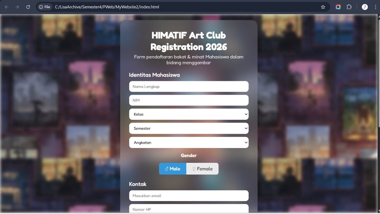Focus the Nama Lengkap field
Viewport: 380px width, 214px height.
click(x=189, y=86)
